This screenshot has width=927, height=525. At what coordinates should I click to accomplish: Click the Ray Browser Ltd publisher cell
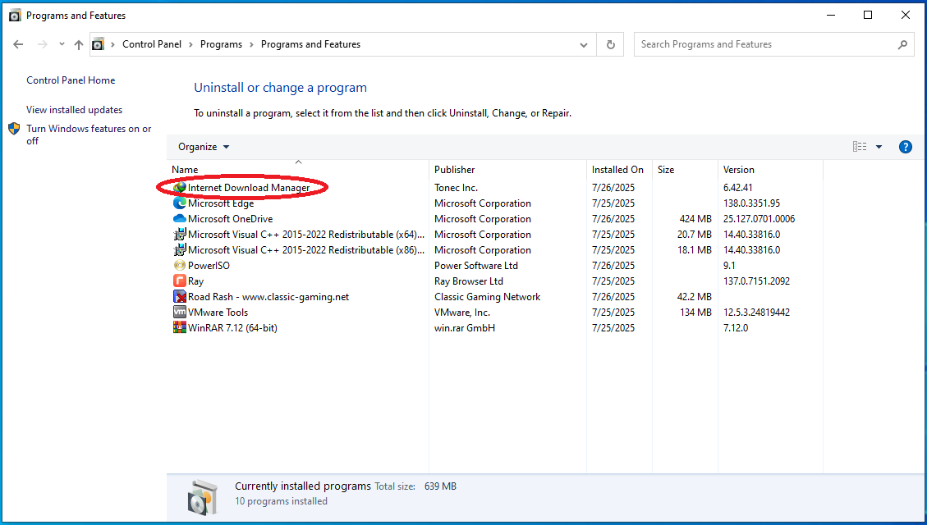tap(469, 281)
